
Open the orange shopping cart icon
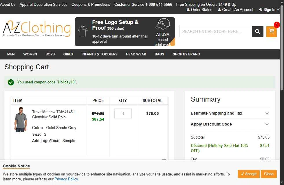271,31
